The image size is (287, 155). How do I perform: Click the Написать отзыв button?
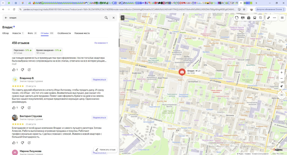[105, 150]
